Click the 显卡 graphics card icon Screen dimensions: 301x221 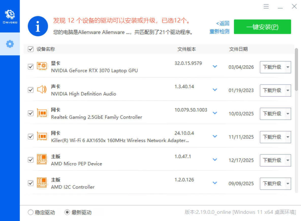tap(42, 66)
